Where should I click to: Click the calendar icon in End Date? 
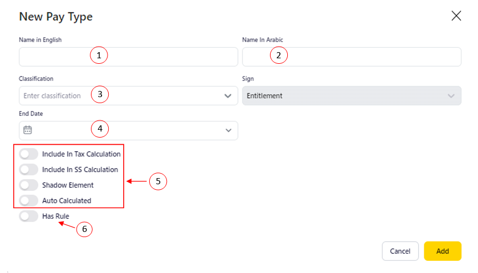(x=28, y=130)
